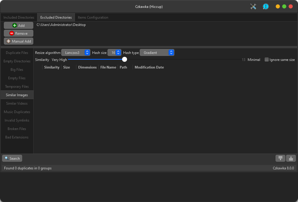This screenshot has width=298, height=202.
Task: Open the Hash type dropdown showing Gradient
Action: (x=157, y=52)
